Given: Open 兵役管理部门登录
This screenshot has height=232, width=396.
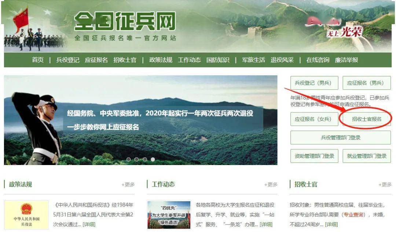Looking at the screenshot, I should click(x=340, y=138).
